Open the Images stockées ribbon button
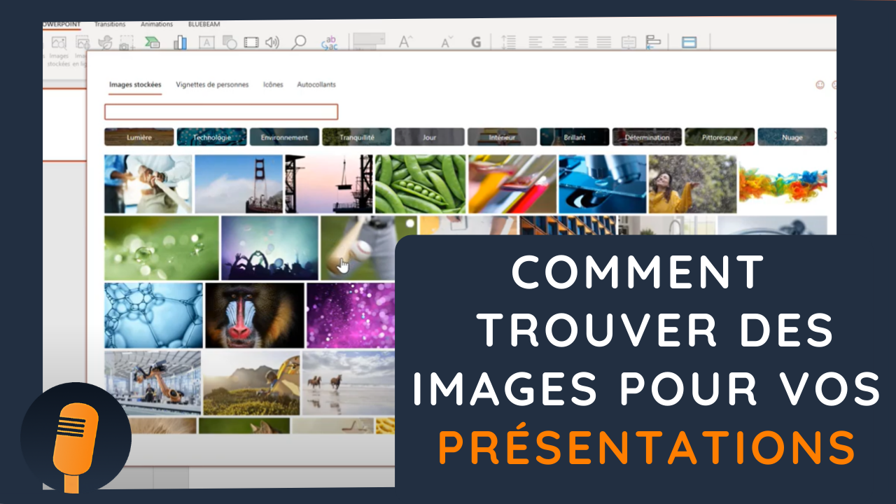The height and width of the screenshot is (504, 896). tap(59, 48)
